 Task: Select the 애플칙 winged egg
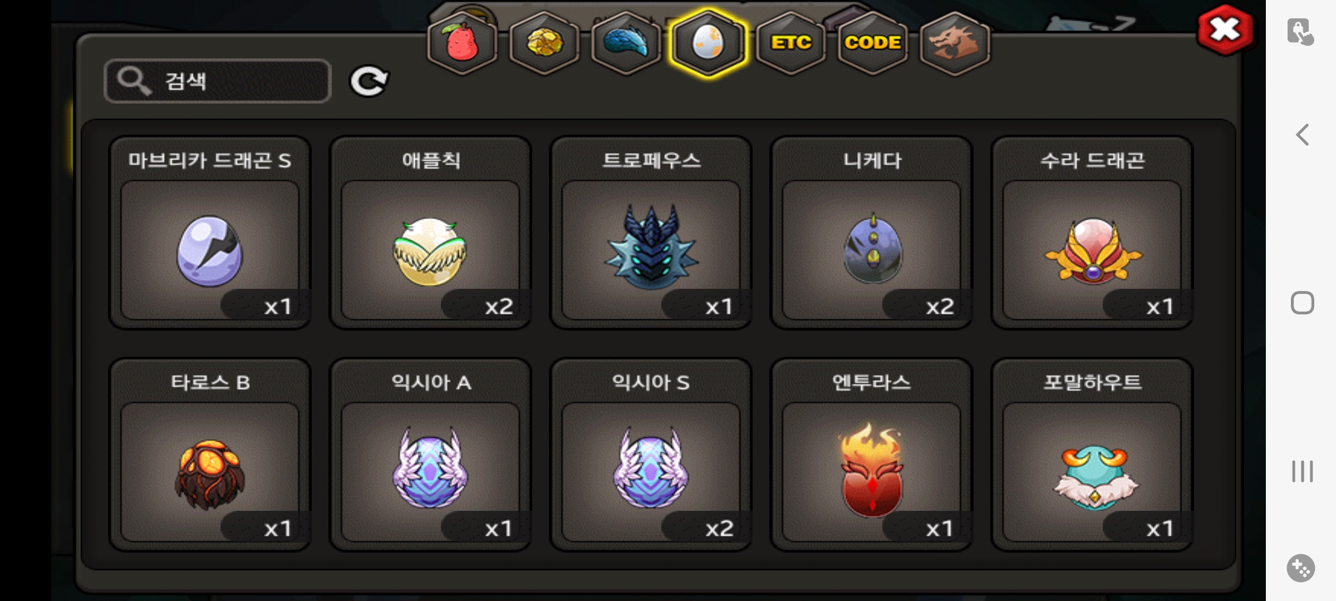(430, 233)
